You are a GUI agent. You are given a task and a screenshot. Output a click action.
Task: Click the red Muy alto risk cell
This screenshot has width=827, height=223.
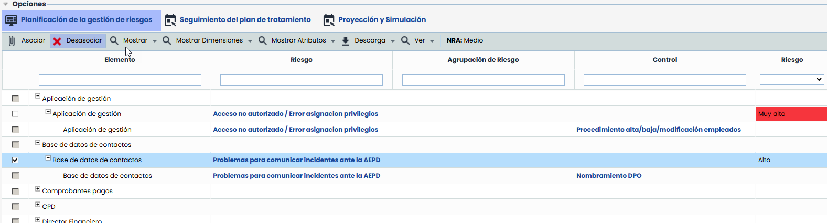791,114
